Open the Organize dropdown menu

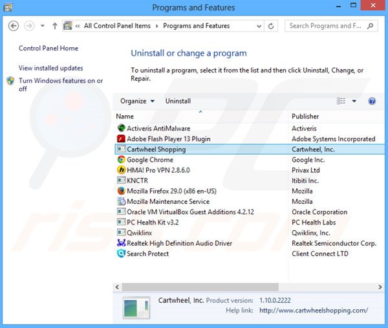(137, 102)
